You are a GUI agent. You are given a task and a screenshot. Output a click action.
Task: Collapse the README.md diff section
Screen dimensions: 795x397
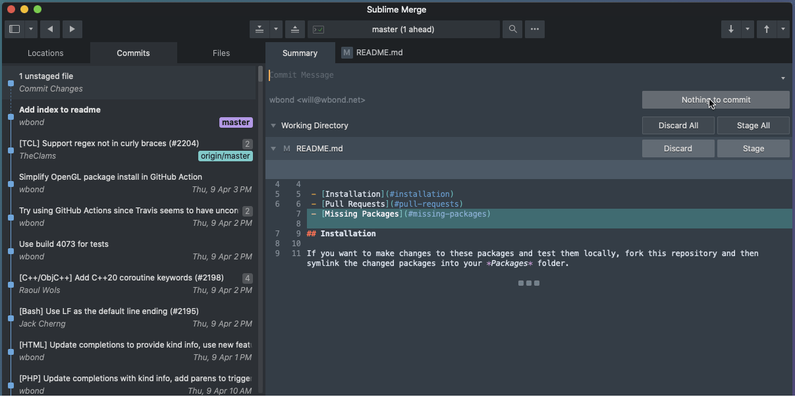pyautogui.click(x=273, y=148)
